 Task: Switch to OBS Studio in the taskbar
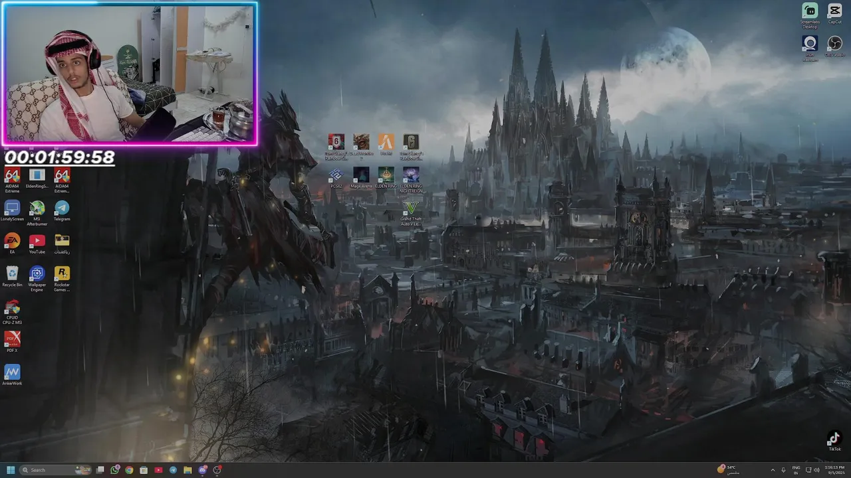[x=217, y=470]
